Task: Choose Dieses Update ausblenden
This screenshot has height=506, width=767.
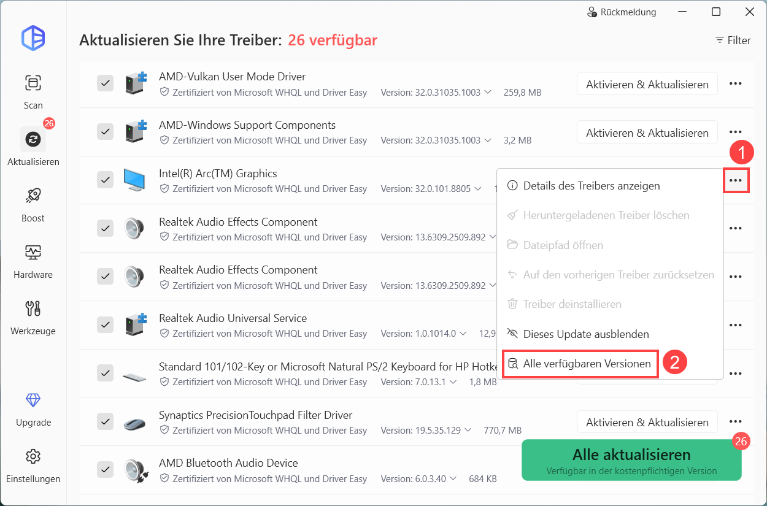Action: [610, 334]
